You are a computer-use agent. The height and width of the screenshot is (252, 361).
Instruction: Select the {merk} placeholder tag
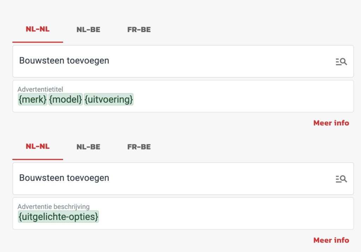(32, 100)
